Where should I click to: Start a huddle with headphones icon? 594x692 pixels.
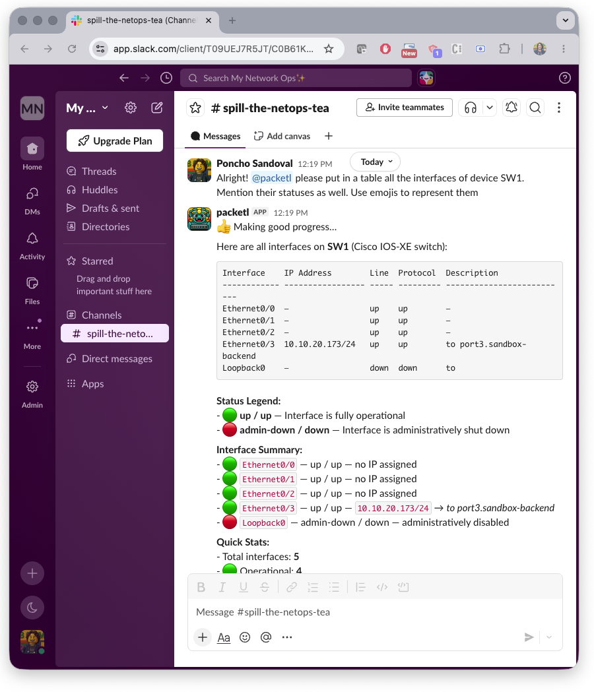tap(471, 108)
